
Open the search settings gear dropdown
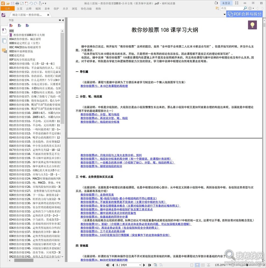(x=253, y=8)
